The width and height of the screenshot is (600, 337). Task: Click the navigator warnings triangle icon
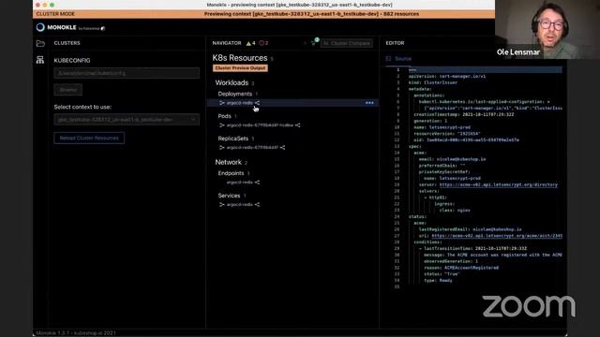coord(248,43)
